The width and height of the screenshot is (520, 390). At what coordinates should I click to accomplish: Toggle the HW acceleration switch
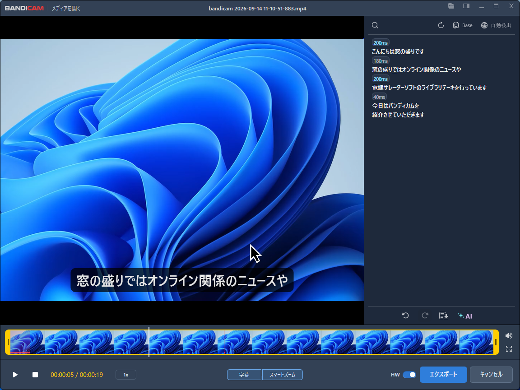(x=409, y=374)
